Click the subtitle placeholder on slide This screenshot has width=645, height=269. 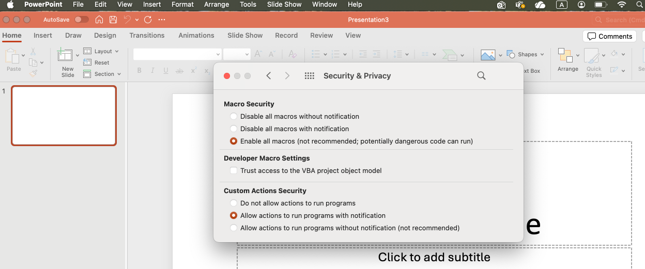[434, 257]
